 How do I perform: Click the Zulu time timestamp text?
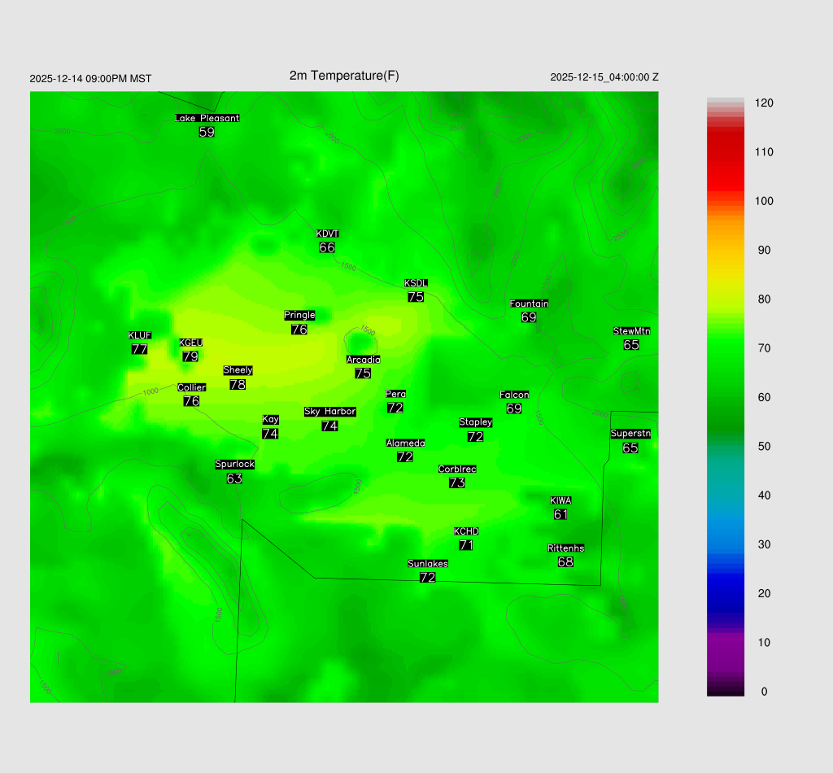604,77
